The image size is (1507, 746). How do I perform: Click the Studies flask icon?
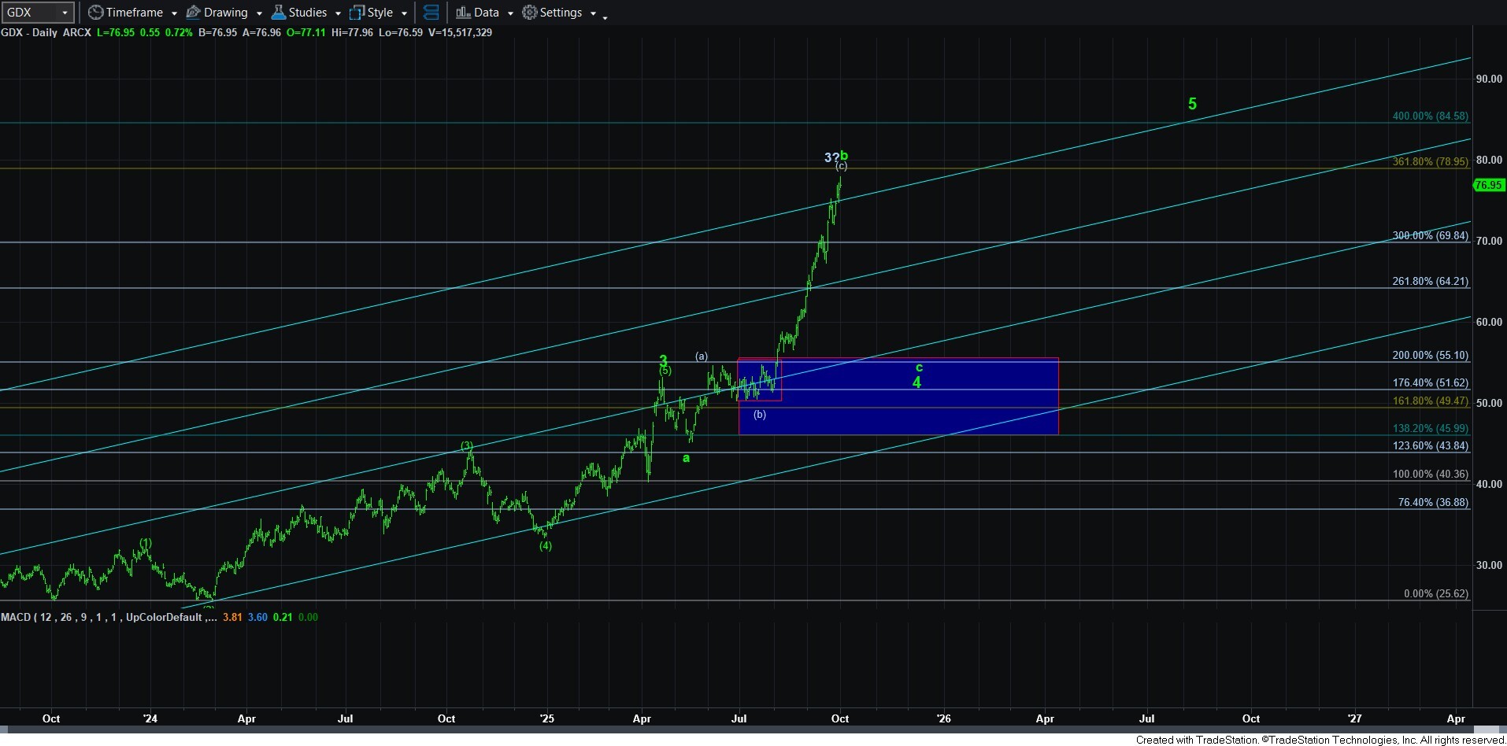tap(278, 13)
